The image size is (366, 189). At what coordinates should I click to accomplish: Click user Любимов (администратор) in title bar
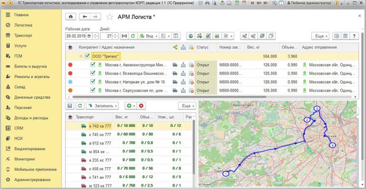[x=309, y=3]
